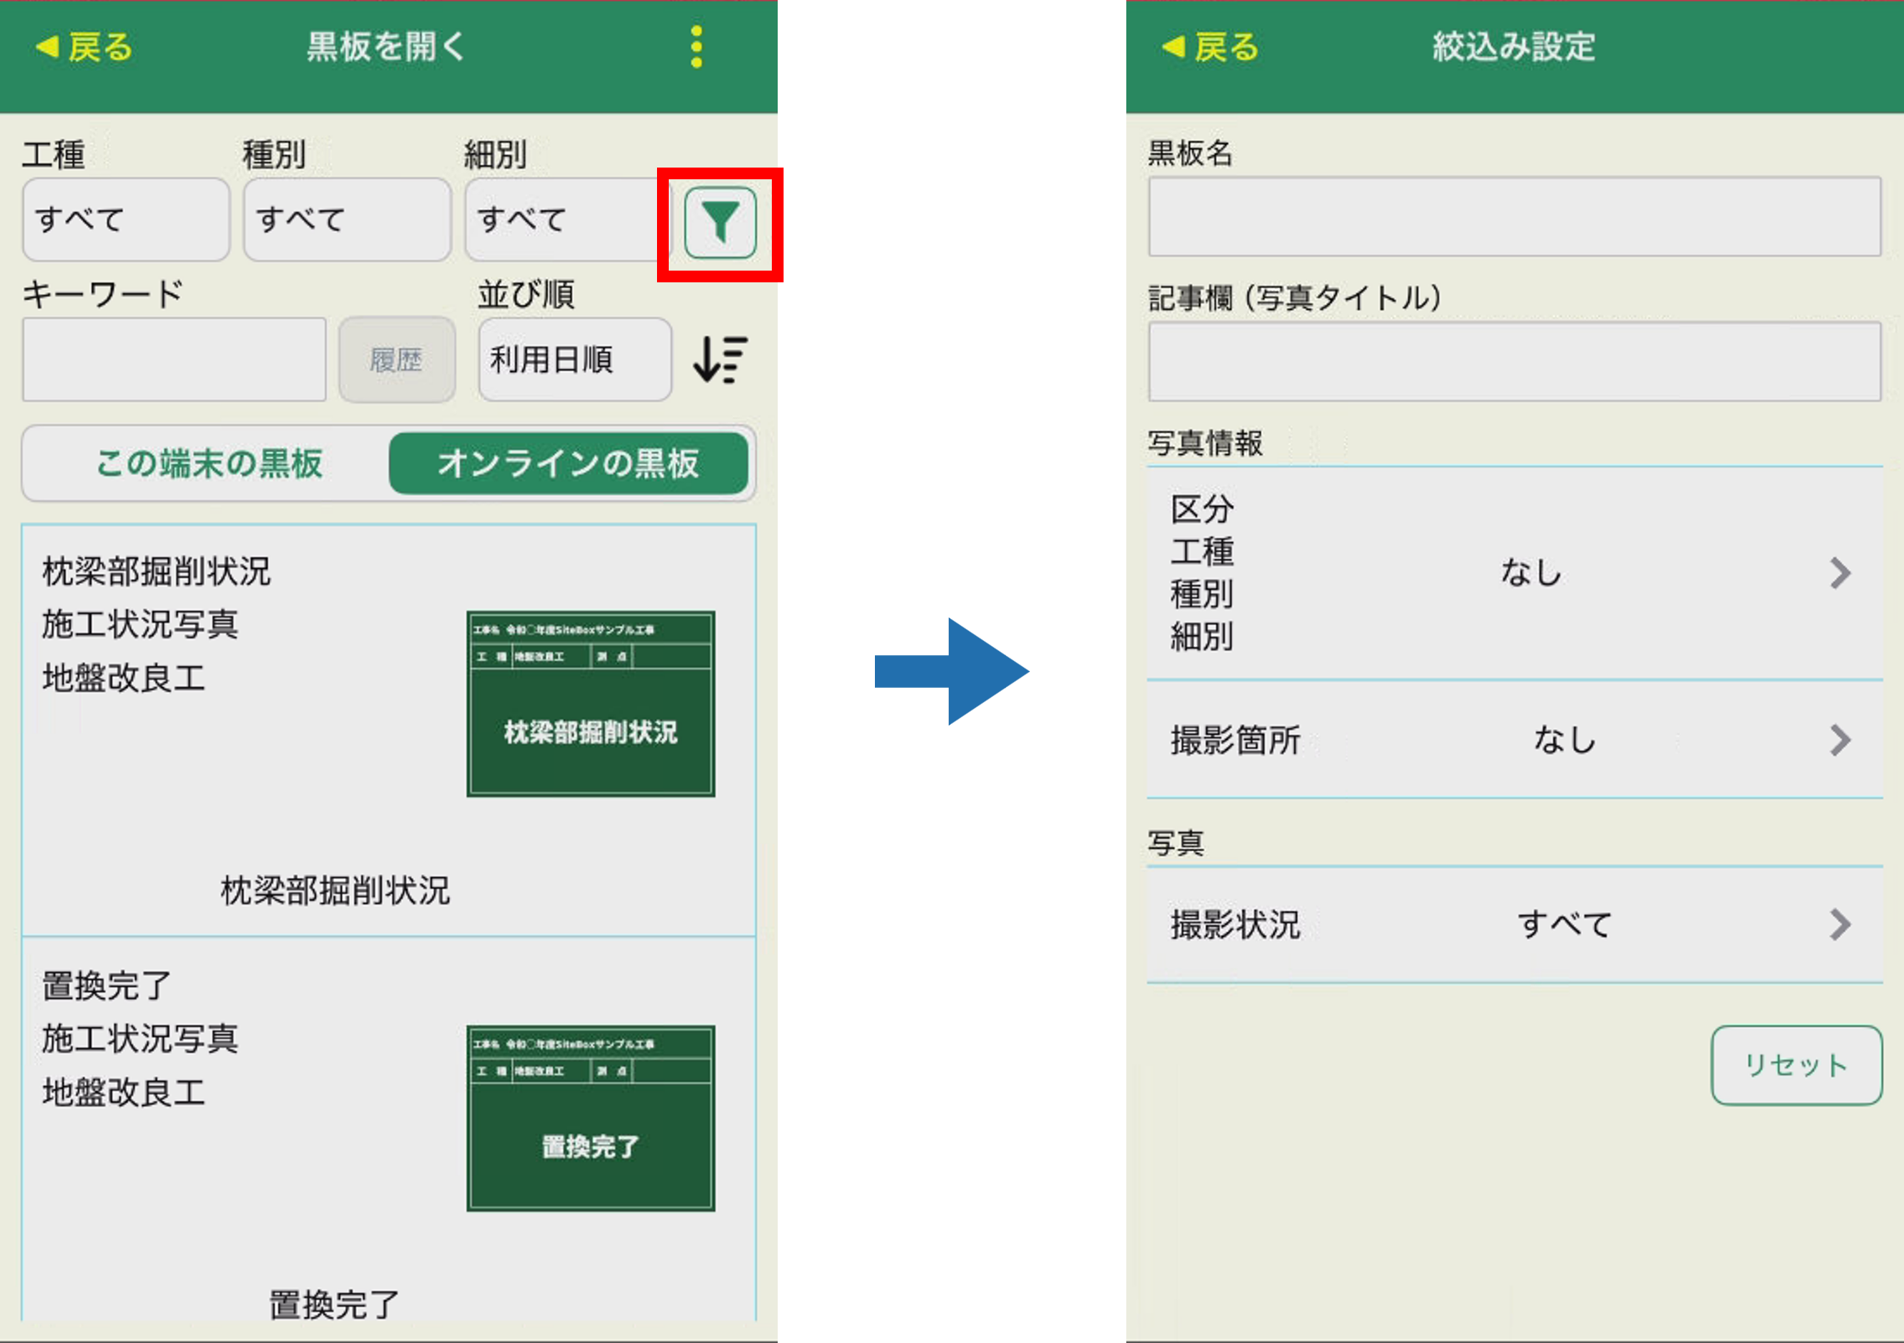Open the 並び順 利用日順 dropdown

(574, 360)
